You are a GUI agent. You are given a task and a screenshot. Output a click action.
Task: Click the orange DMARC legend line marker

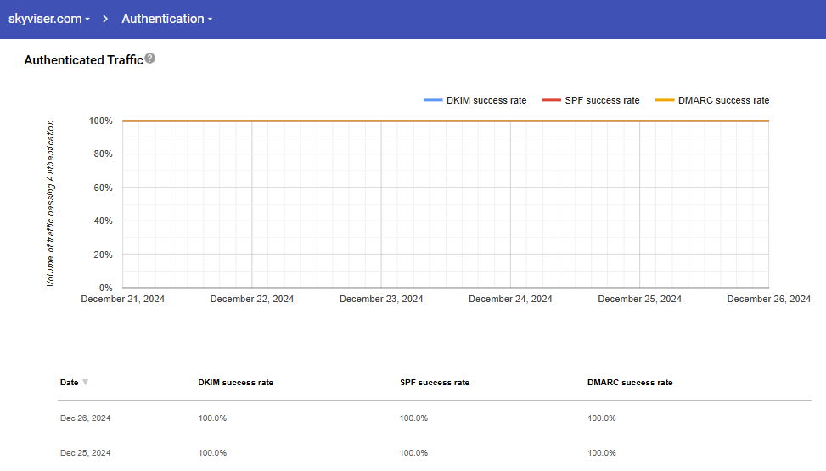pos(664,100)
